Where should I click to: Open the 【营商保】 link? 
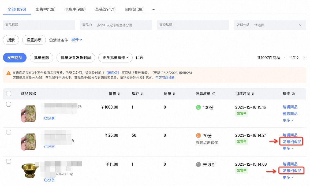coord(113,73)
